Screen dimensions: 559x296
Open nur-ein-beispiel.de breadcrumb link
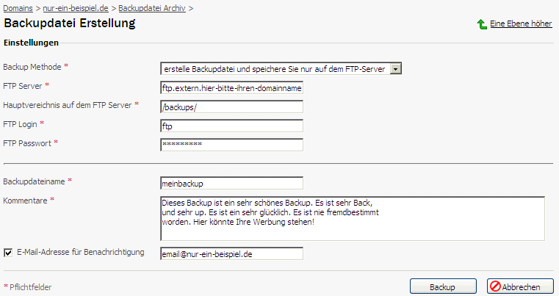coord(76,8)
